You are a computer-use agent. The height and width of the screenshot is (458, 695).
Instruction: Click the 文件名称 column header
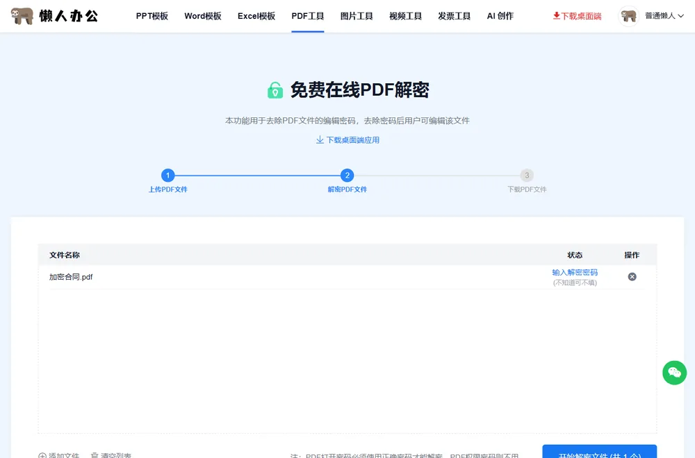point(64,255)
